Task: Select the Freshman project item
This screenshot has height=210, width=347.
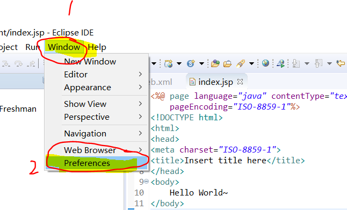Action: pos(18,109)
